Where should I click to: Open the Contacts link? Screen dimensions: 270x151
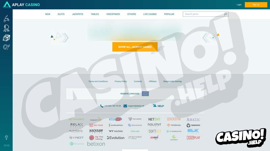(x=138, y=82)
